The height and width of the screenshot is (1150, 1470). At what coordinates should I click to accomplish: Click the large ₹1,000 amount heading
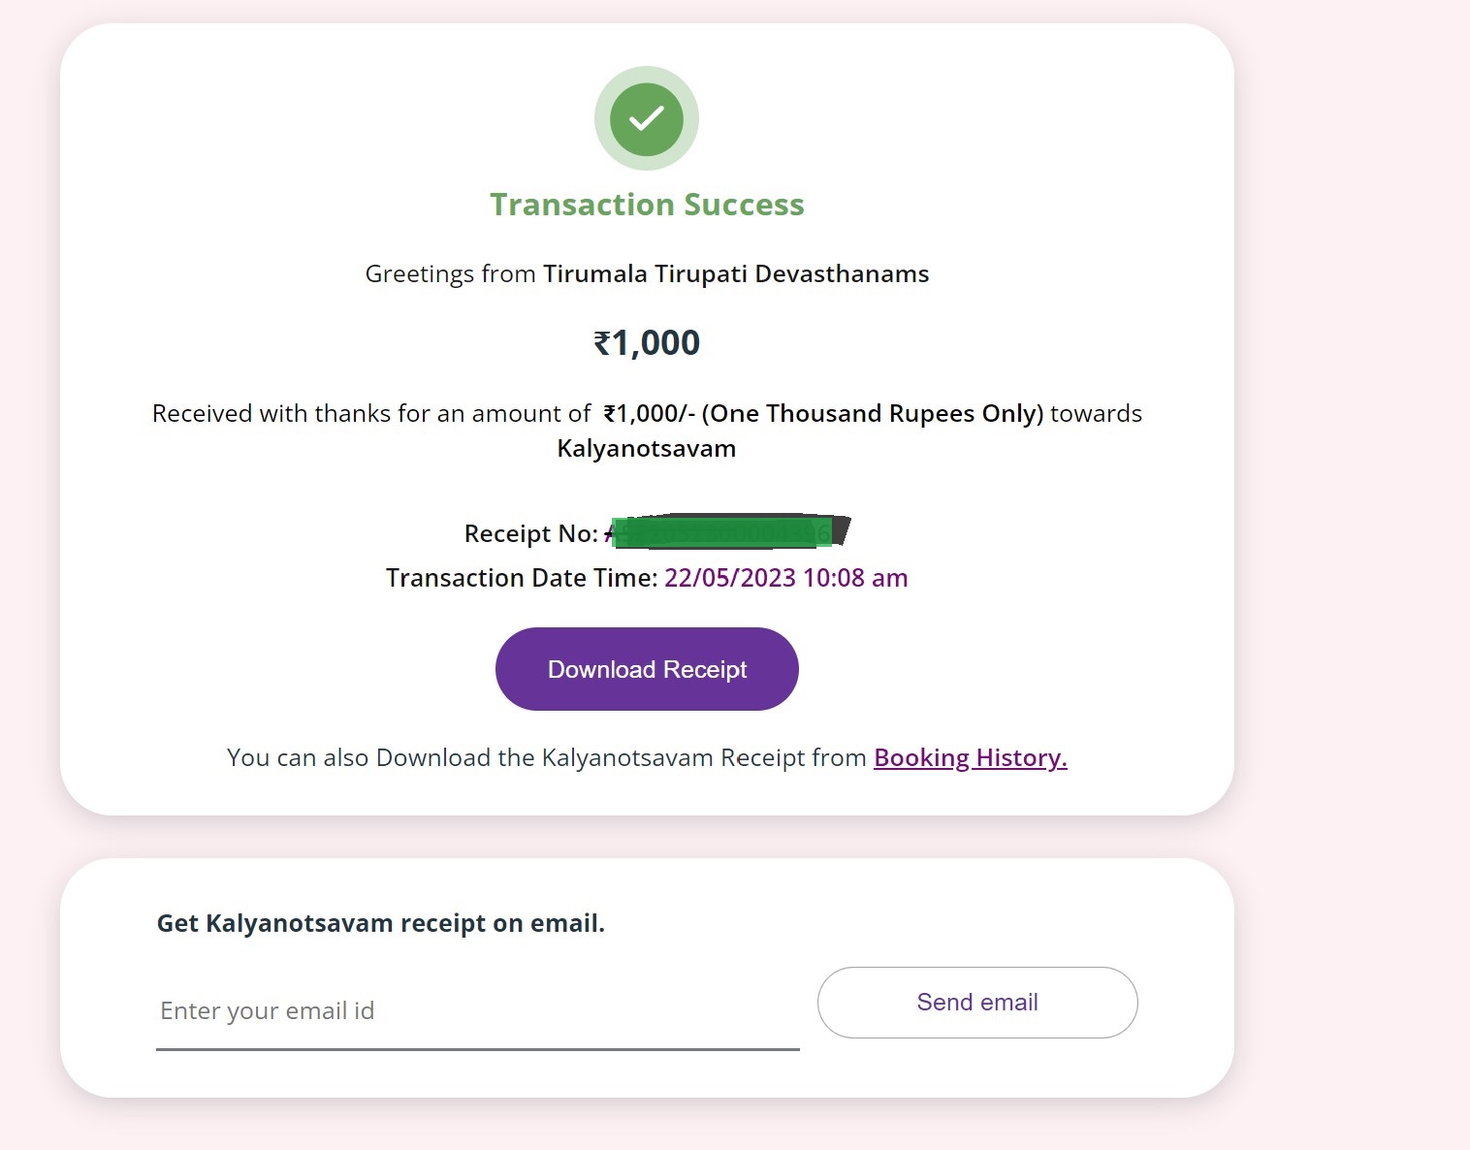(x=647, y=342)
